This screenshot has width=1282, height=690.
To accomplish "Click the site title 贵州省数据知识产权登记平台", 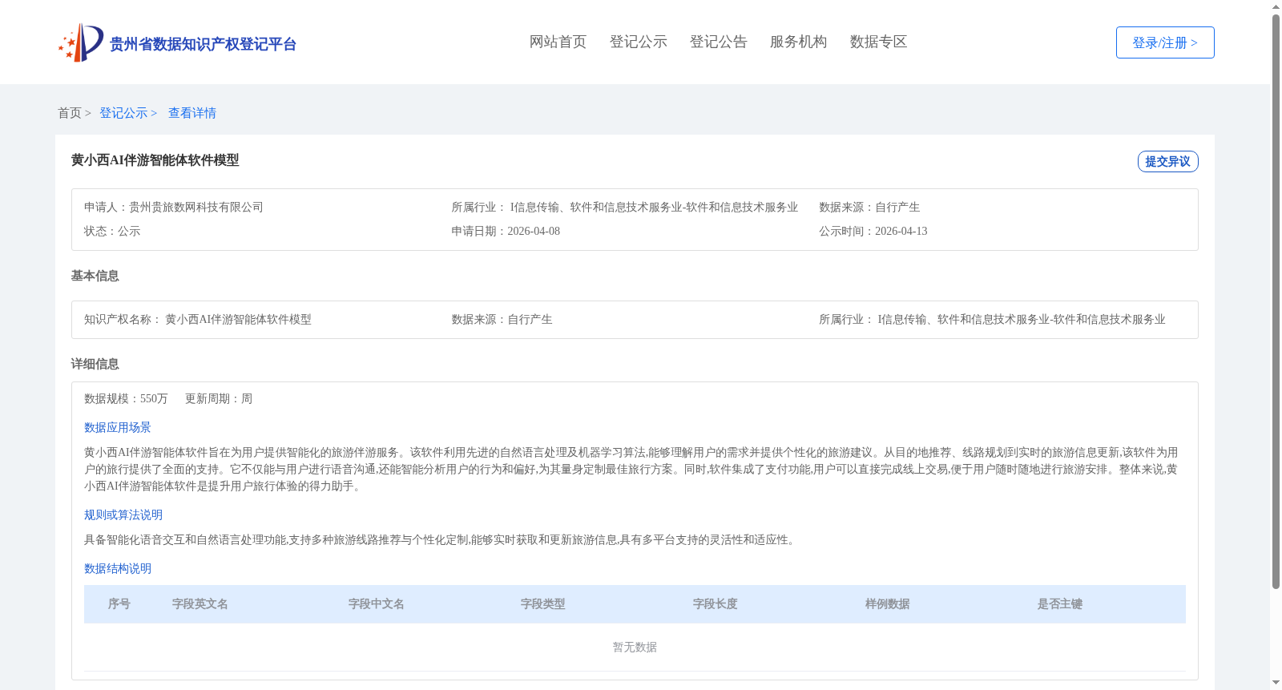I will pyautogui.click(x=203, y=44).
